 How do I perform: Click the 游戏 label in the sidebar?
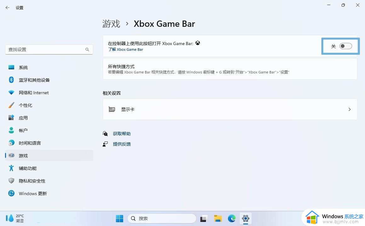point(23,156)
